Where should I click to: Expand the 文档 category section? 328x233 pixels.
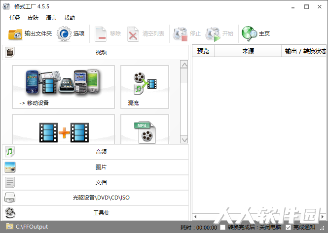(x=95, y=182)
